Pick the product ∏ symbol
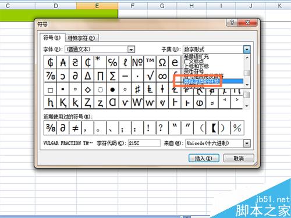The image size is (291, 218). pos(100,76)
